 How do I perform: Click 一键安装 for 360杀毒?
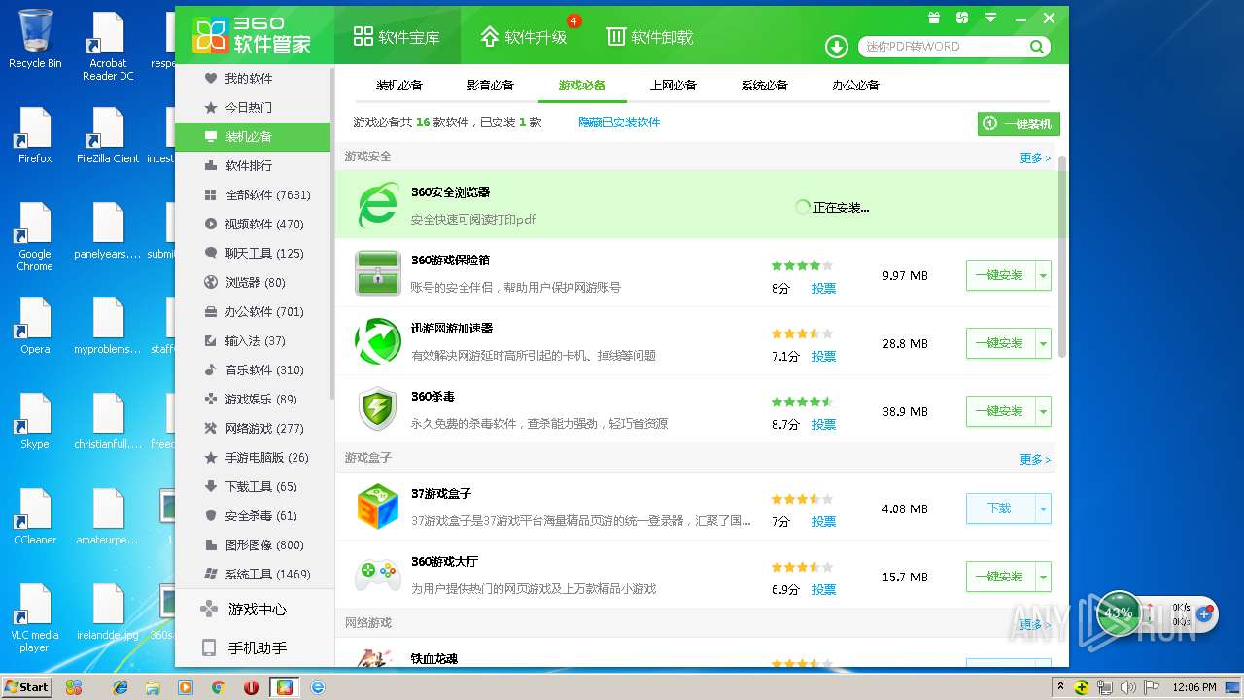pos(1000,411)
